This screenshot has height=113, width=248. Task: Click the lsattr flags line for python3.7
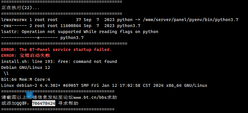pos(42,38)
